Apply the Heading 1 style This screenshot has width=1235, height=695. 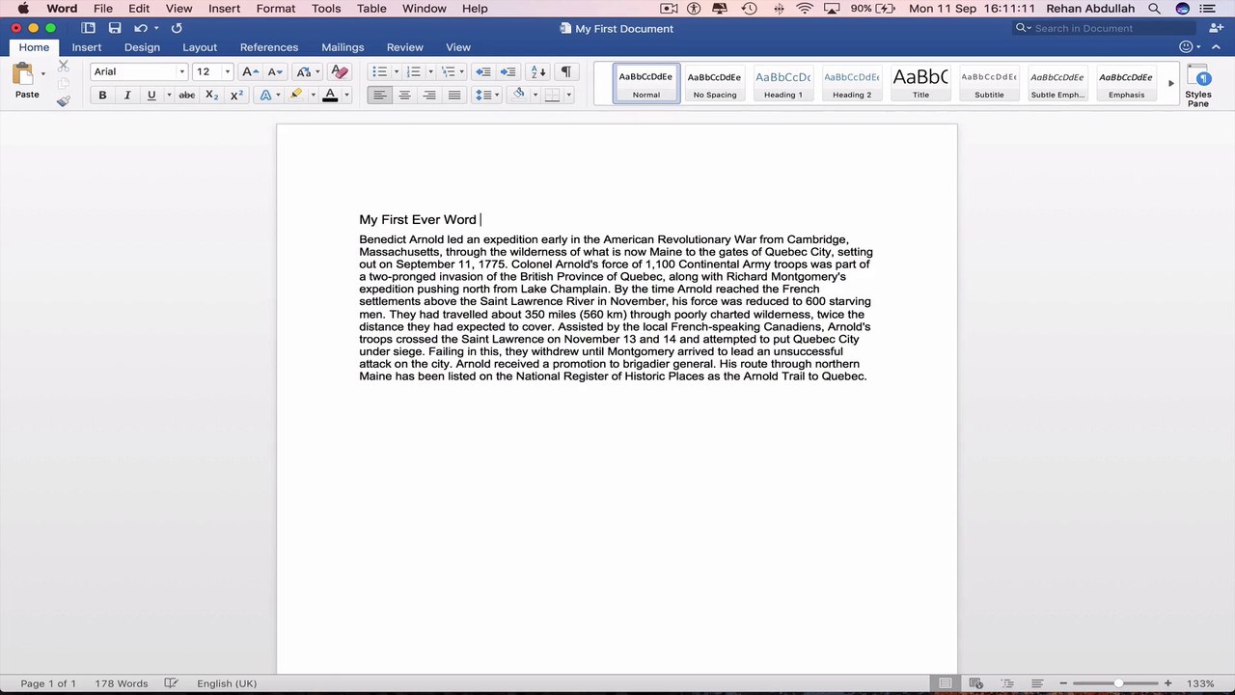coord(783,83)
